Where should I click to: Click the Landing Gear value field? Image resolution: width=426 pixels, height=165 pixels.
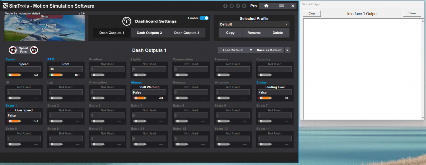[275, 92]
